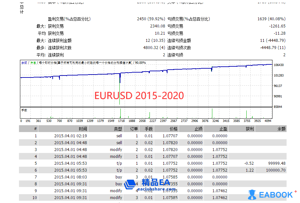Click the # column header
300x203 pixels.
[x=35, y=129]
